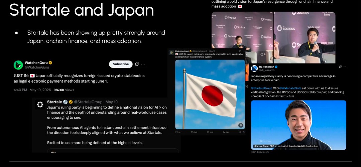Click the @dl_research handle

pos(267,70)
